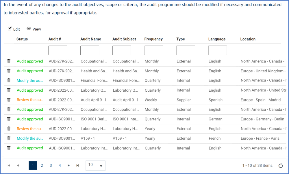Go to the next page arrow
This screenshot has width=289, height=174.
tap(68, 165)
